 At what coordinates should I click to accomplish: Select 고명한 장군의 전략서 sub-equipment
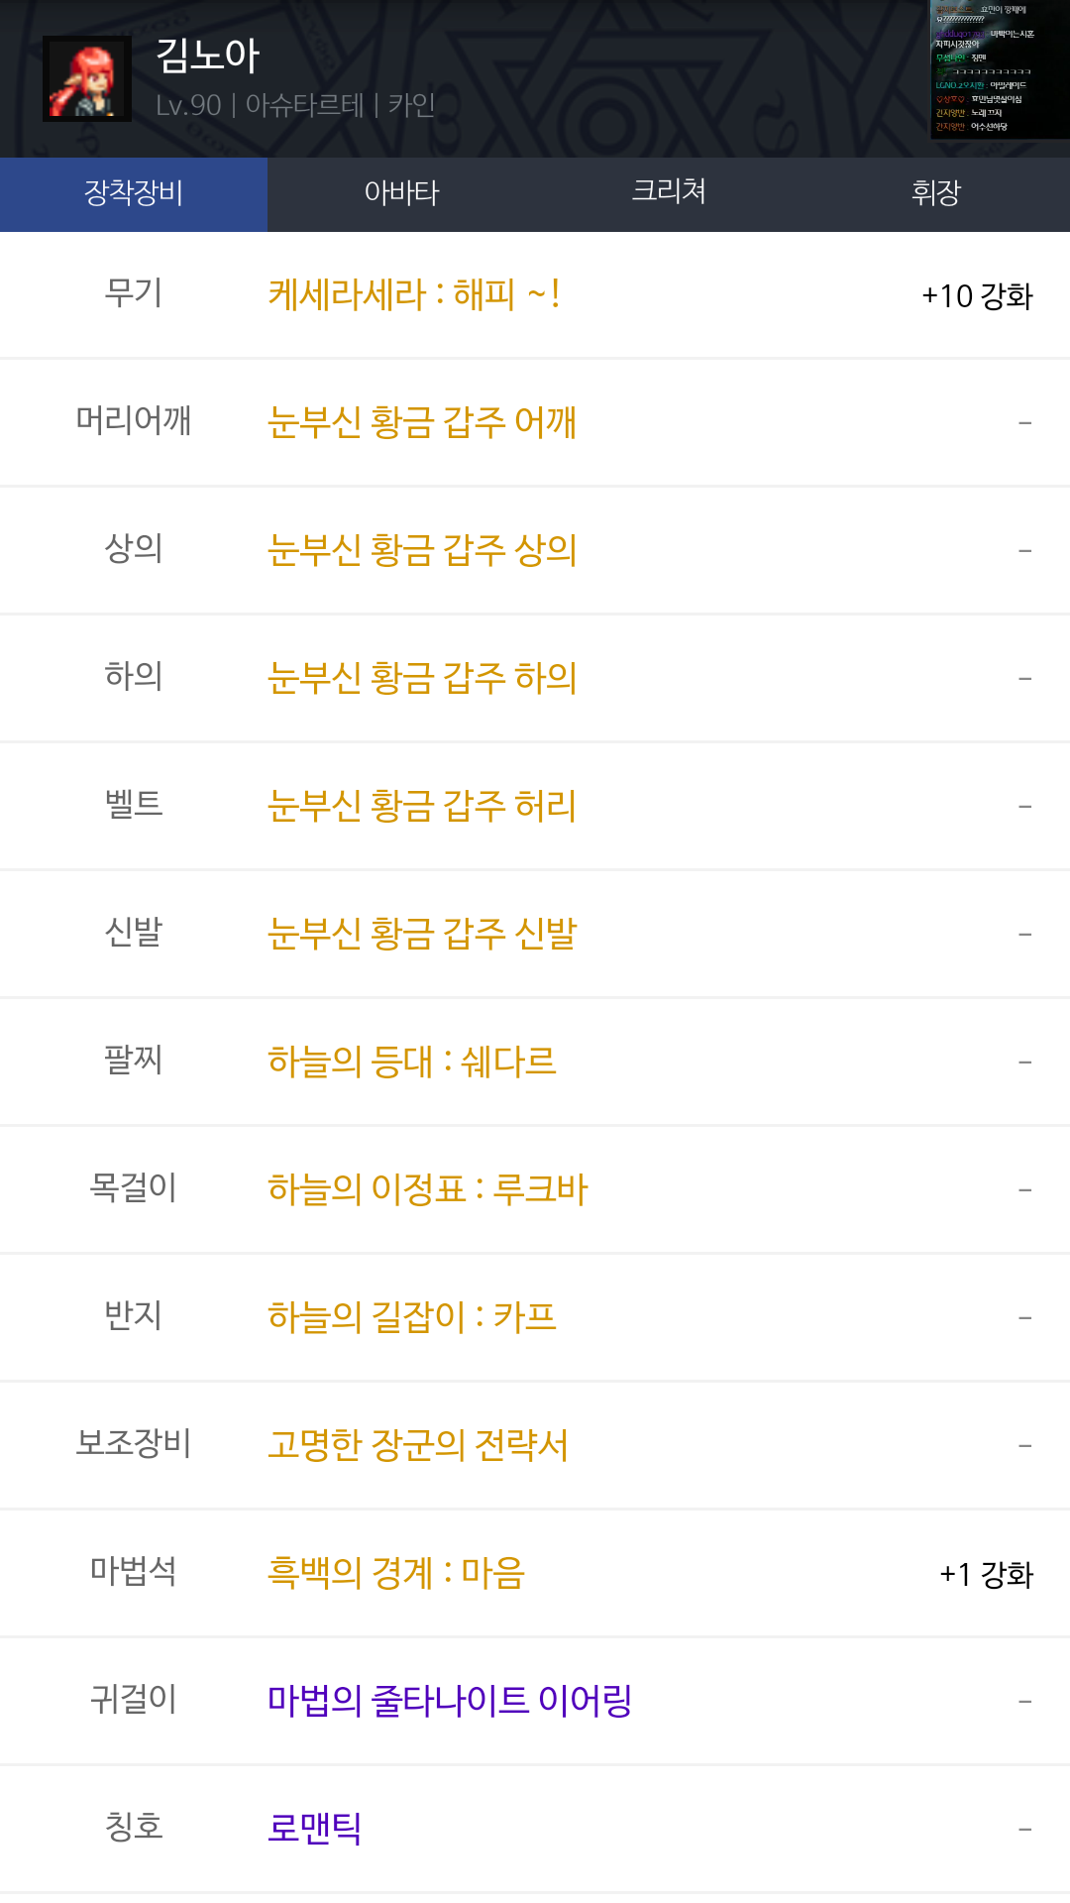point(418,1446)
